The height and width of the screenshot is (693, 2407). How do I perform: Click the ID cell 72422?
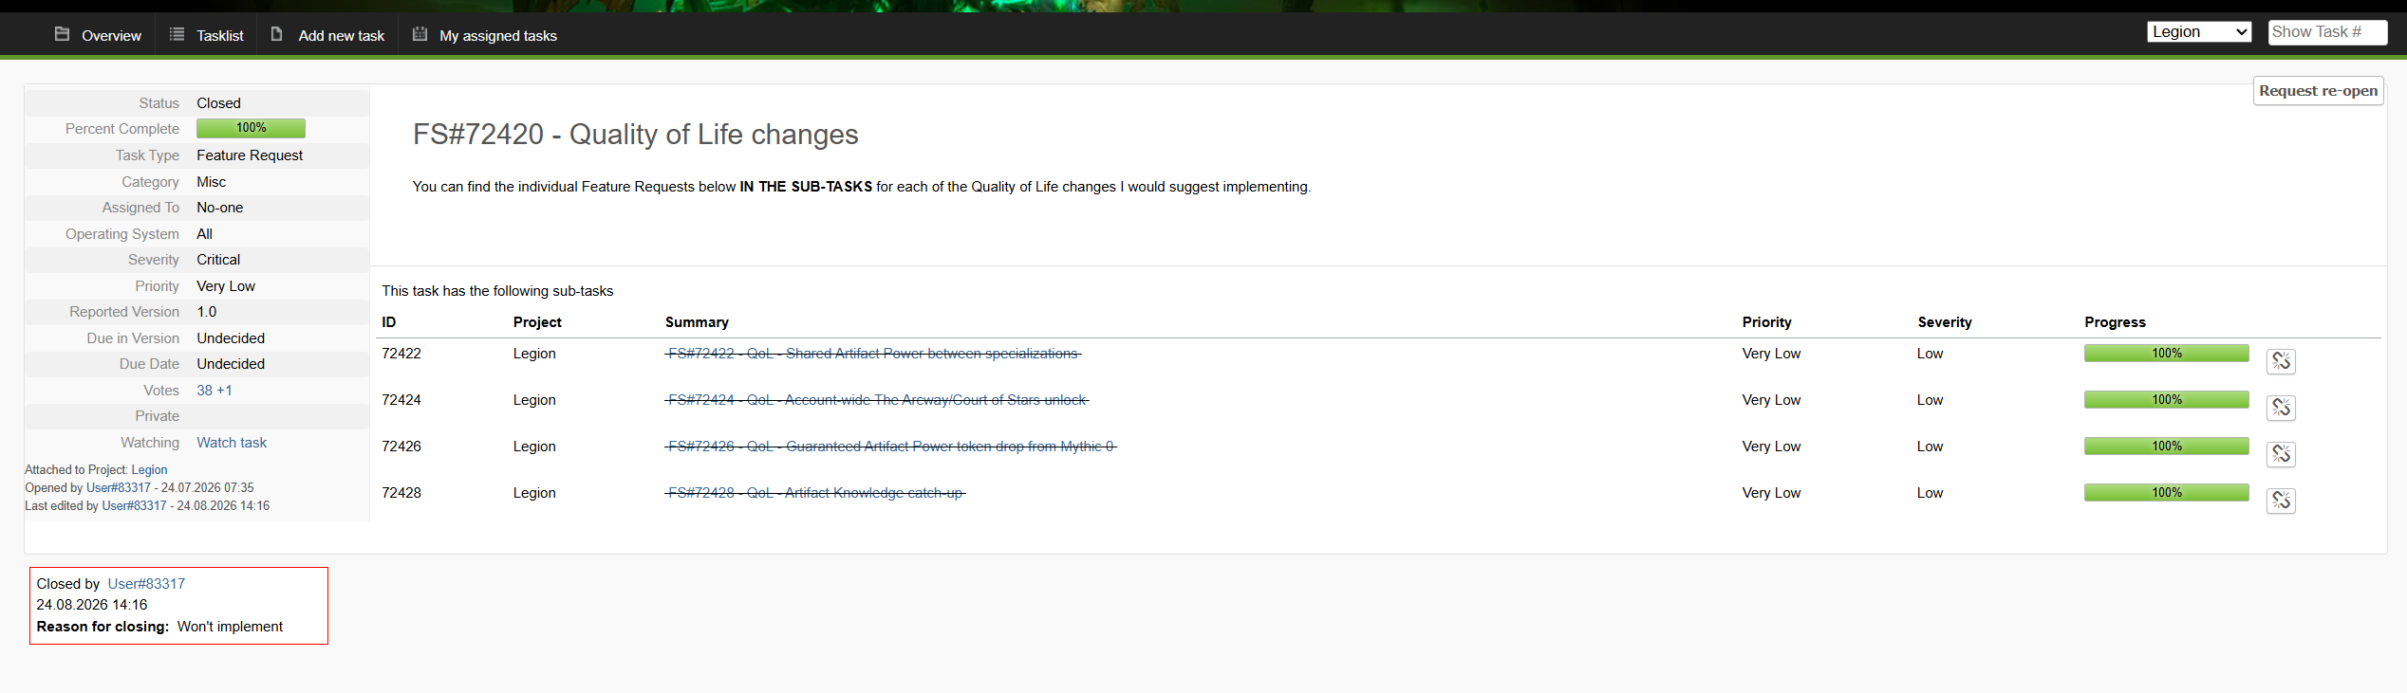(x=401, y=354)
